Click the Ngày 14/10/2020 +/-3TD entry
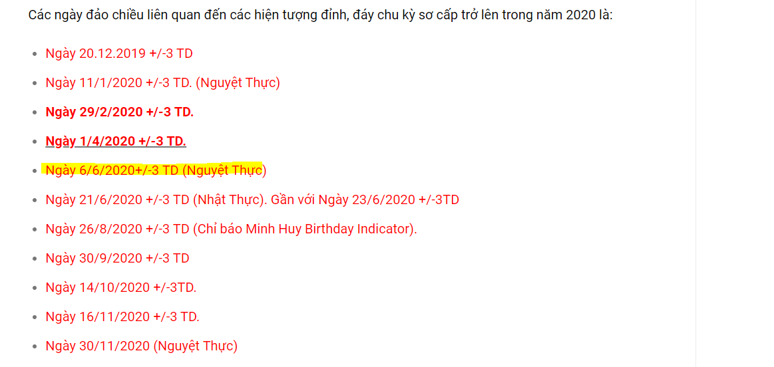Viewport: 774px width, 367px height. [x=121, y=288]
